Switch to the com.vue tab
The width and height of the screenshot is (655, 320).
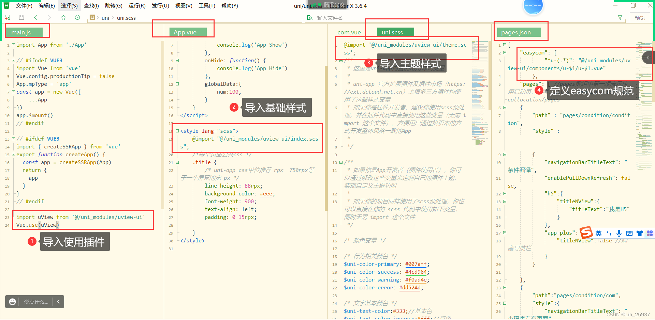click(349, 32)
